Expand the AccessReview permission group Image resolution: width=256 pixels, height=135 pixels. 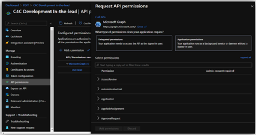(x=98, y=79)
